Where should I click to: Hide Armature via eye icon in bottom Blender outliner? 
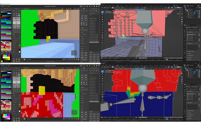coord(198,71)
